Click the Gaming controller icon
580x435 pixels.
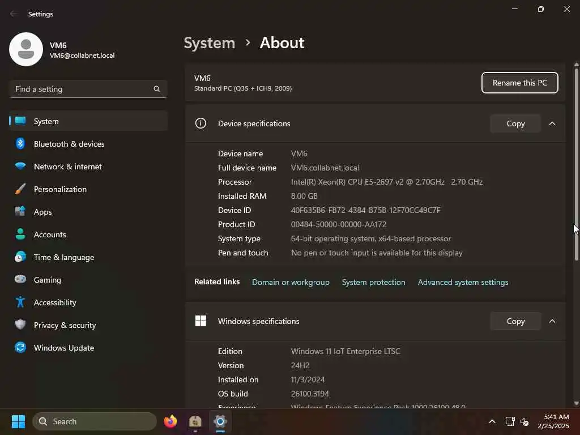20,279
